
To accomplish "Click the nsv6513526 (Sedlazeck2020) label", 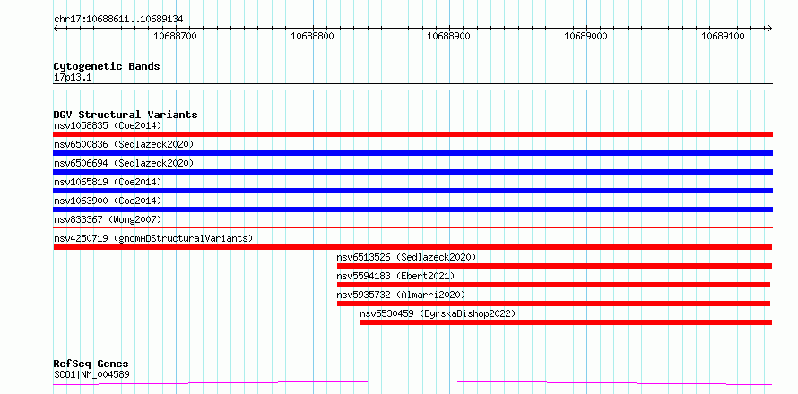I will (x=407, y=257).
